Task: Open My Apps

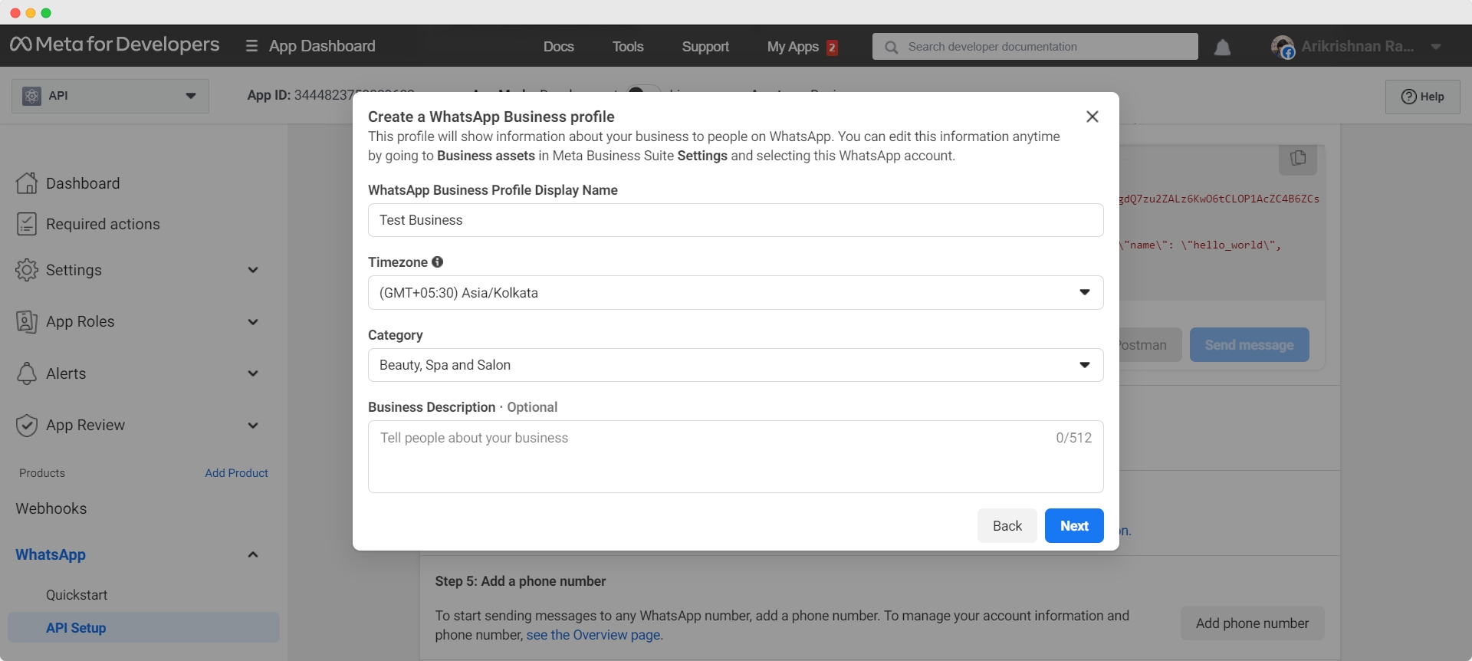Action: pos(793,47)
